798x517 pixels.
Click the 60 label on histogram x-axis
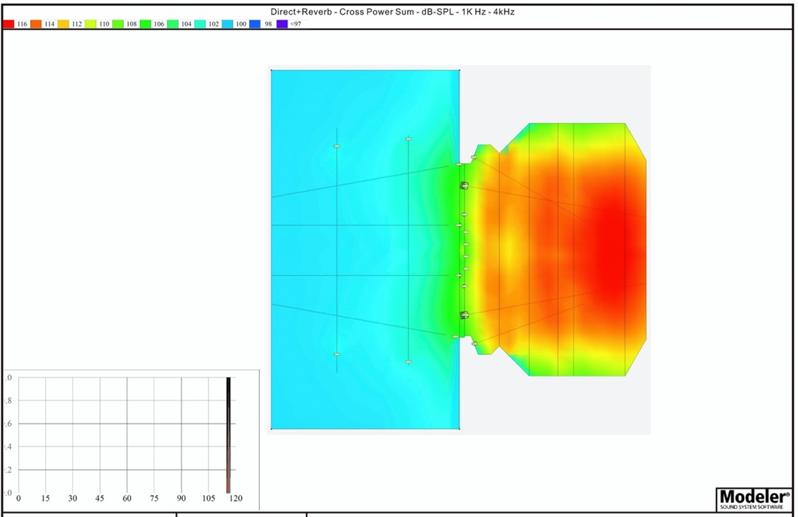(127, 499)
